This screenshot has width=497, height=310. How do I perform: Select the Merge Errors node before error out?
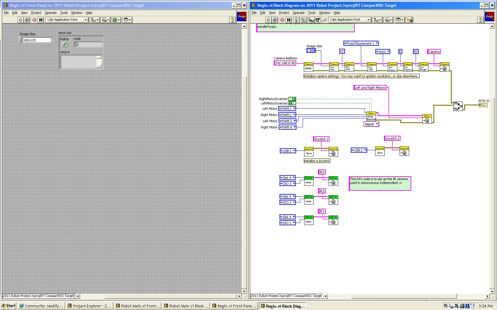[458, 106]
